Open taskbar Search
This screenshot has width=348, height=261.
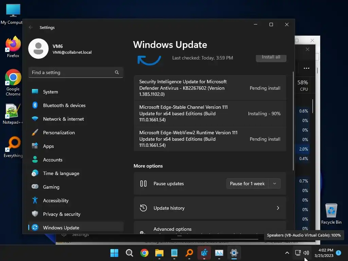click(x=129, y=253)
